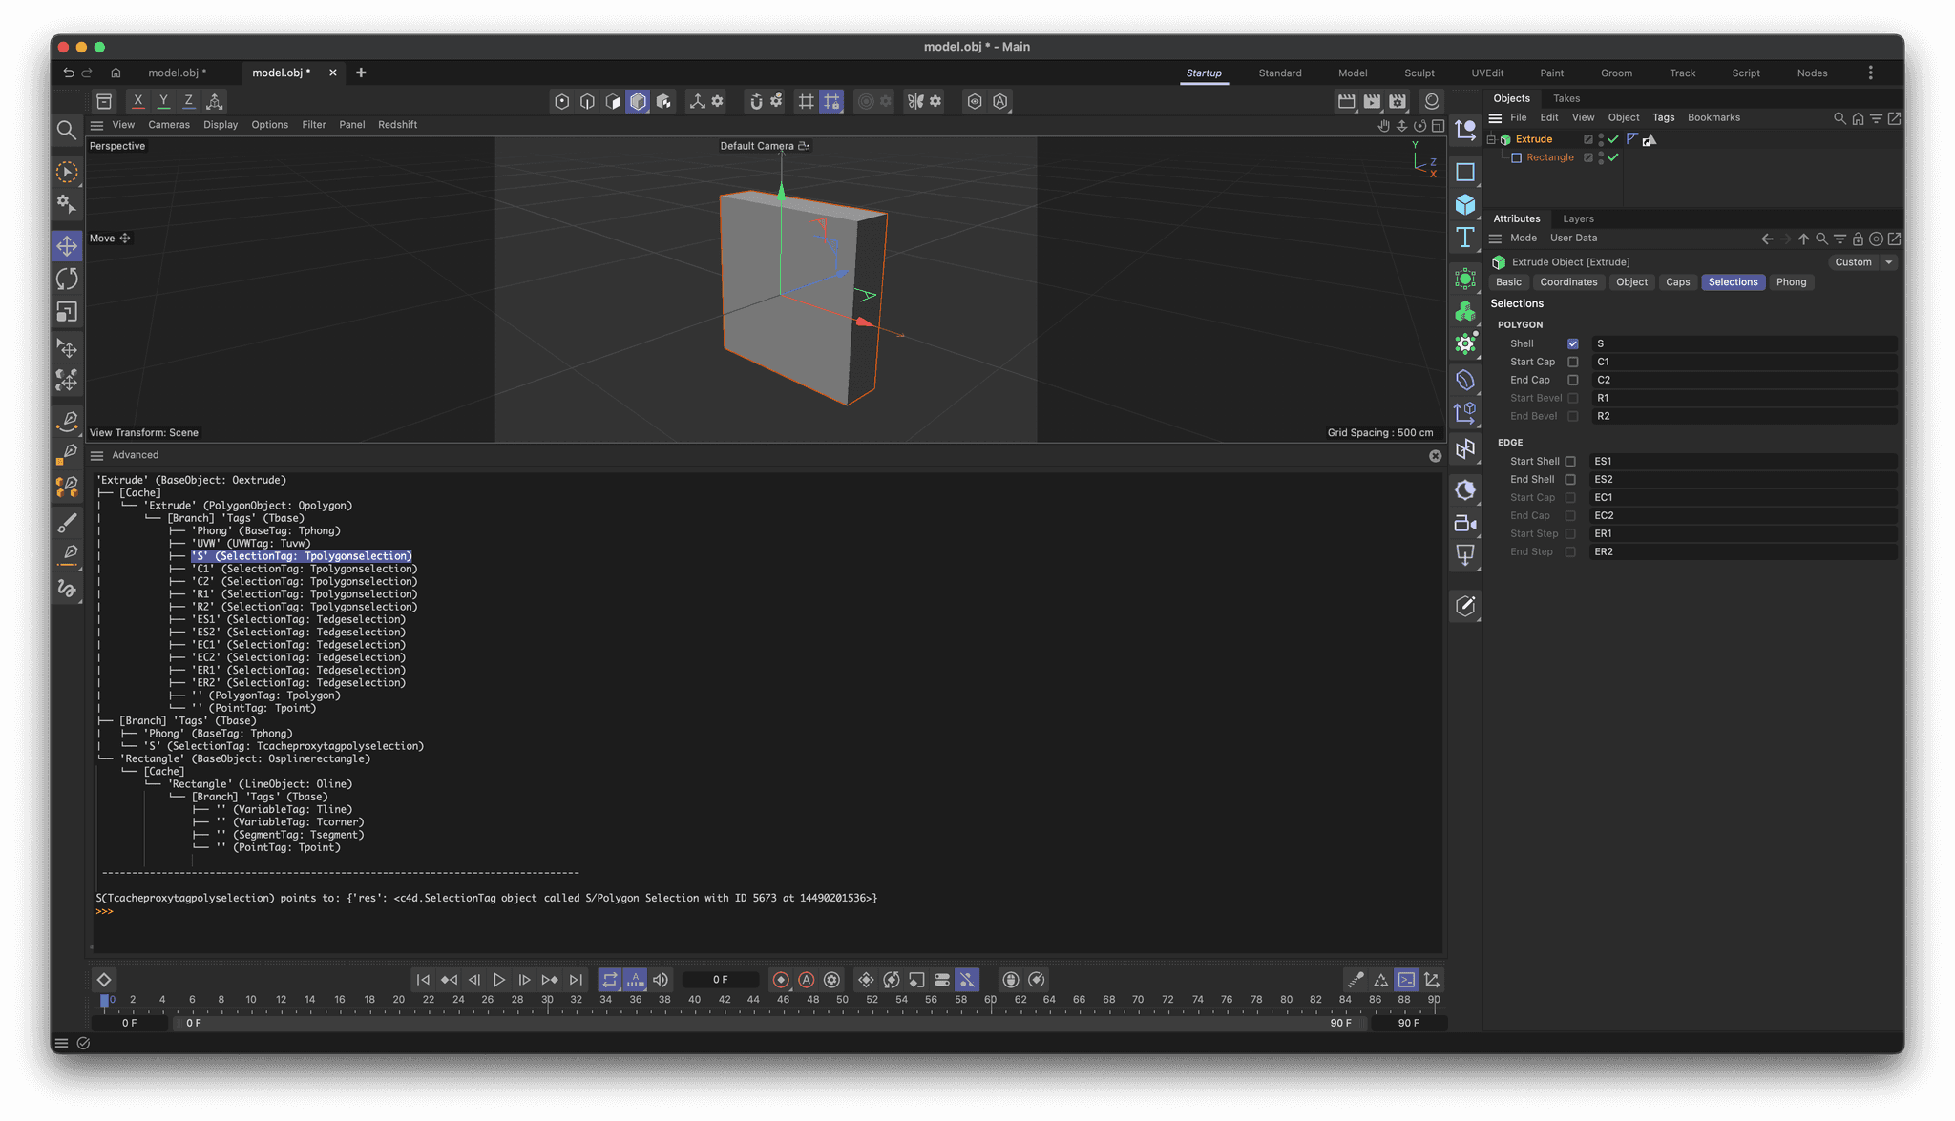
Task: Enable the End Shell edge checkbox
Action: tap(1570, 479)
